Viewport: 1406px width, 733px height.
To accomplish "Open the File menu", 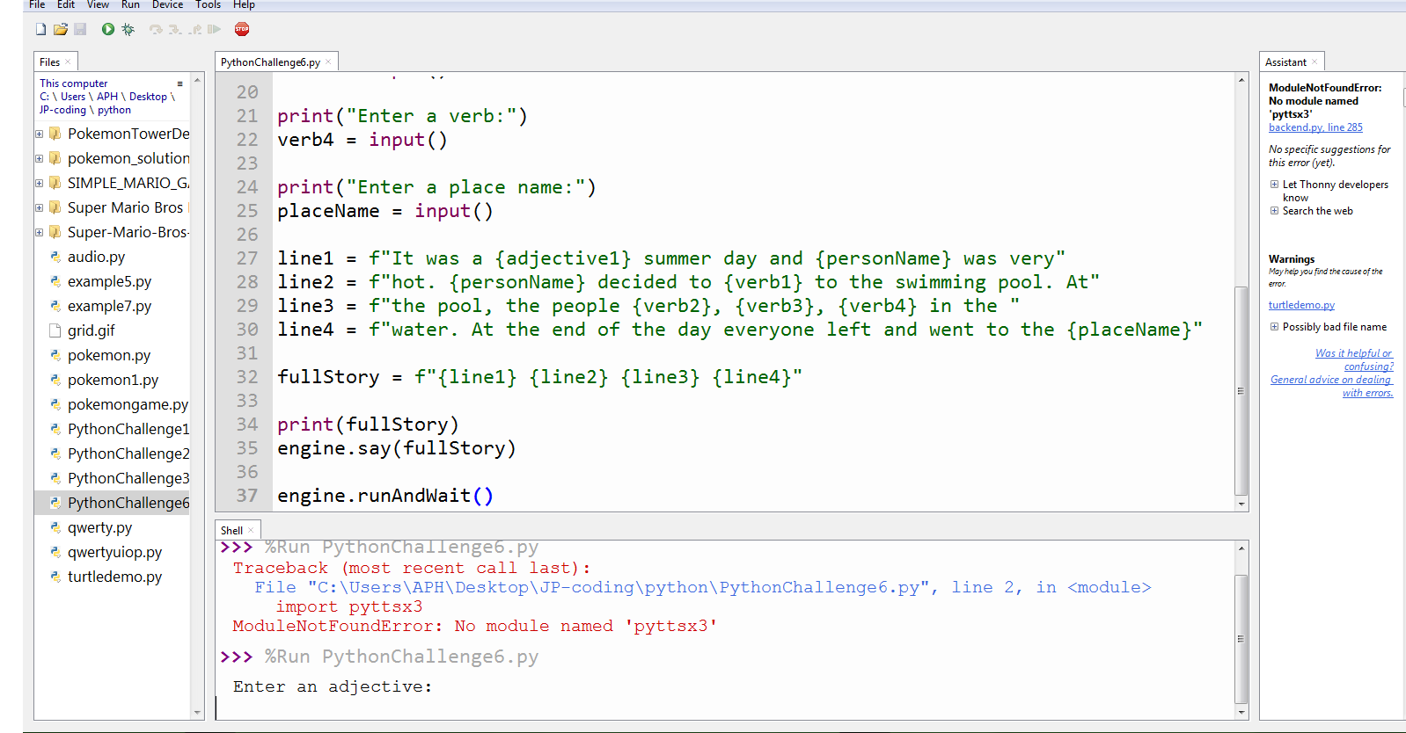I will [x=37, y=4].
